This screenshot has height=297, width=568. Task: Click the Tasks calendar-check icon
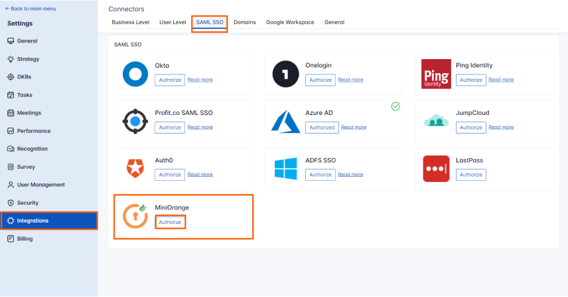tap(11, 95)
